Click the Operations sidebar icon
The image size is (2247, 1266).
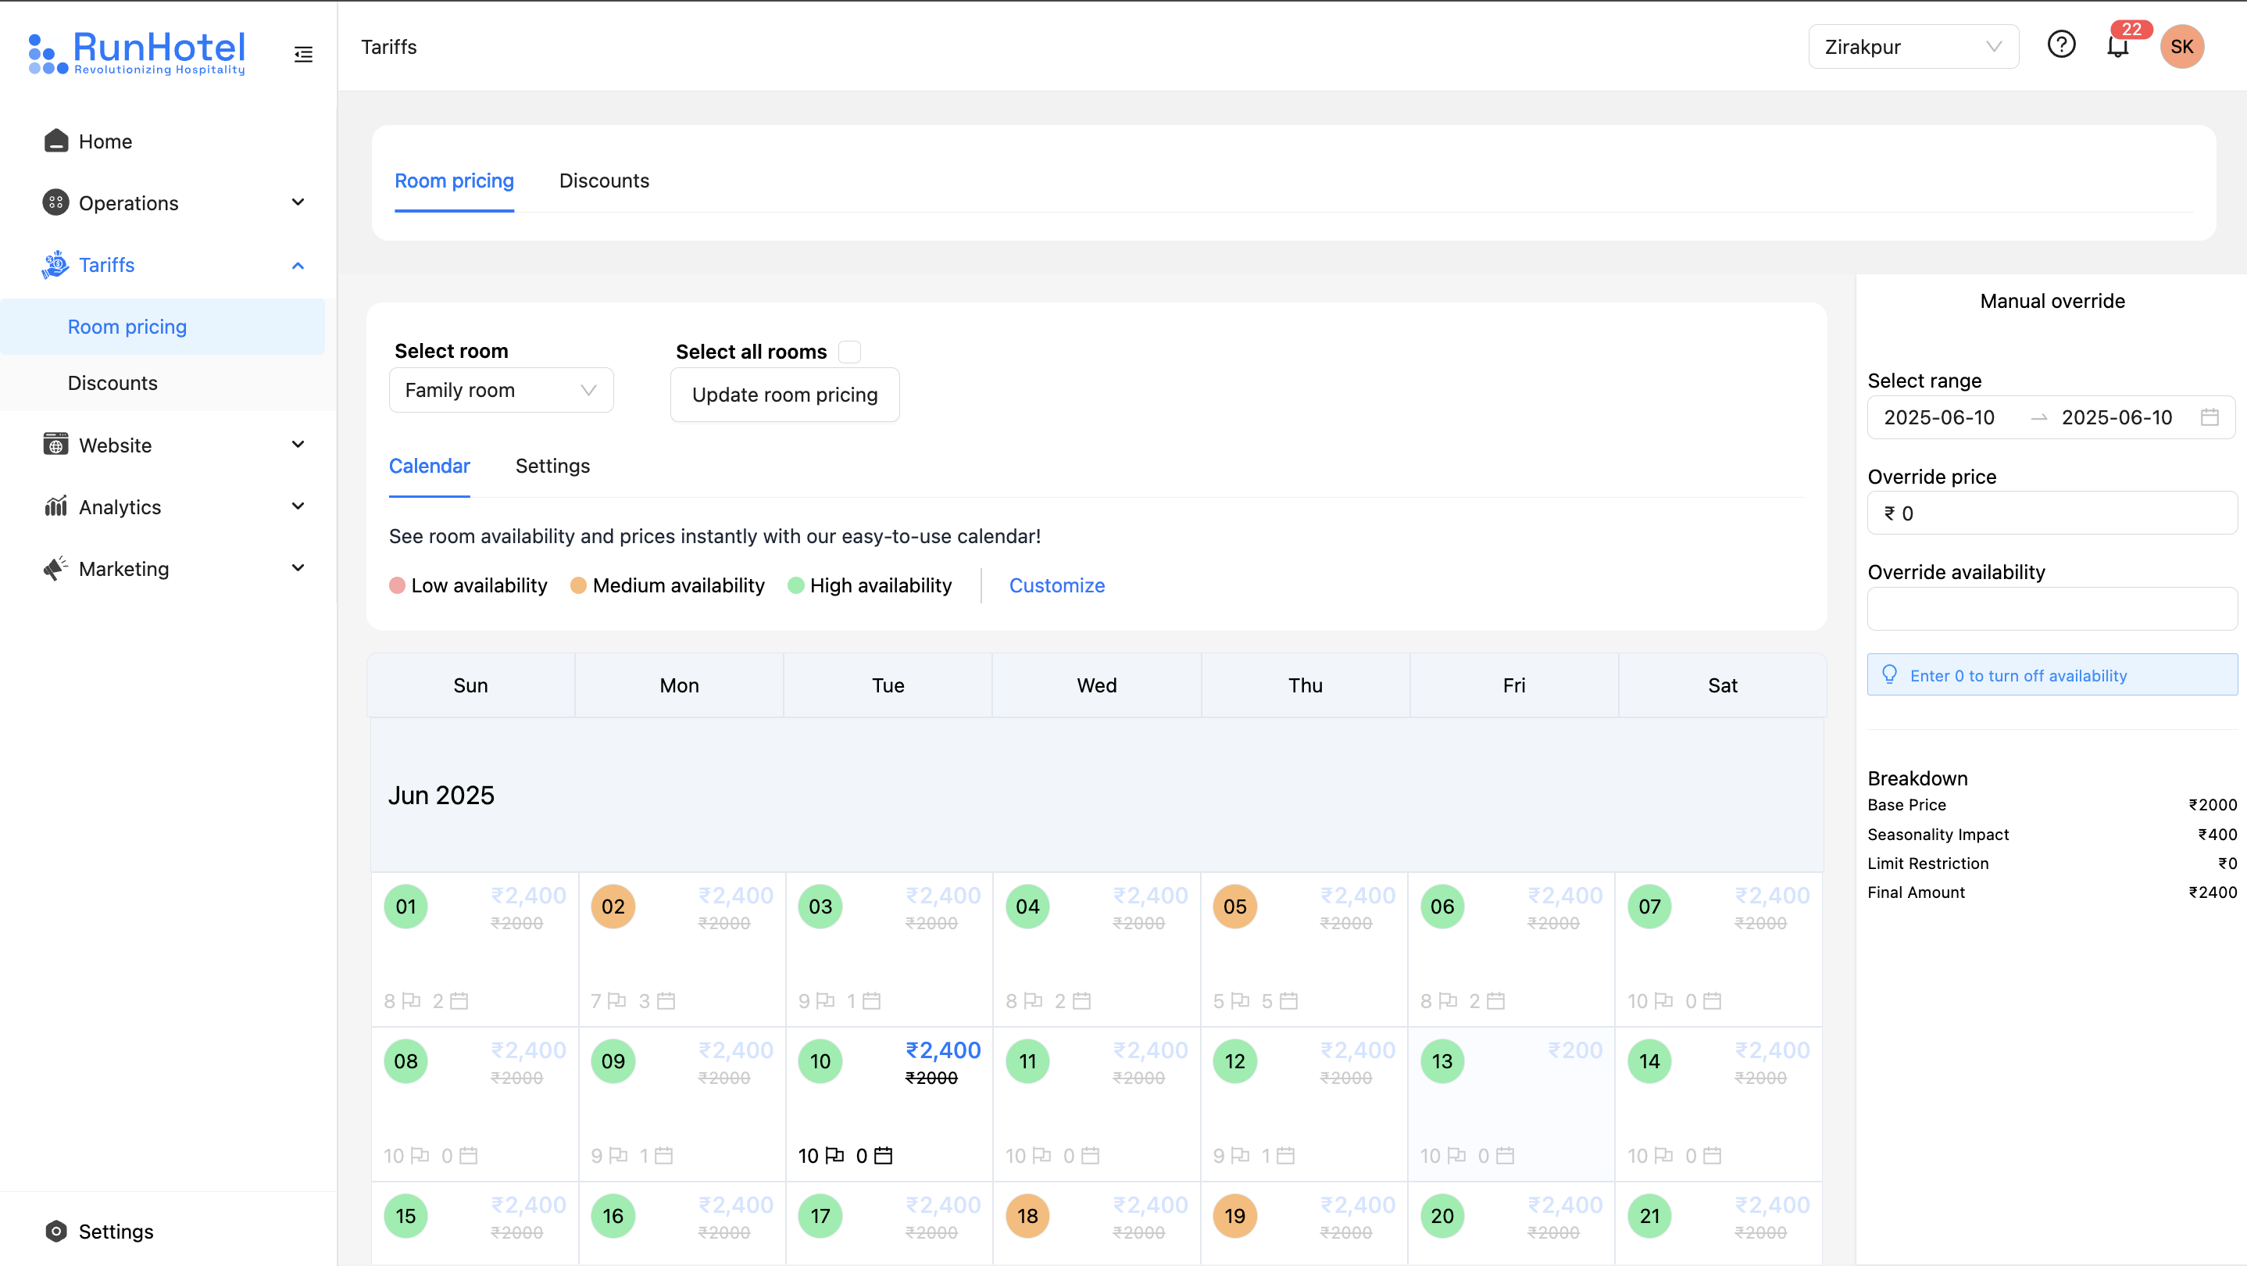(x=55, y=202)
